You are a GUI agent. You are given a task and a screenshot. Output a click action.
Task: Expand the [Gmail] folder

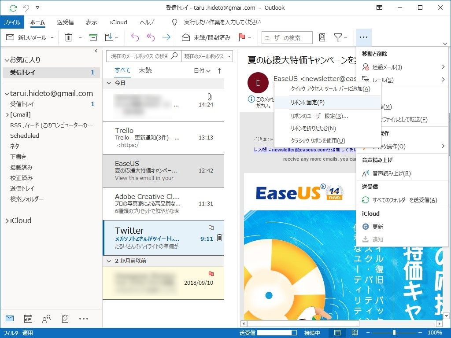7,115
